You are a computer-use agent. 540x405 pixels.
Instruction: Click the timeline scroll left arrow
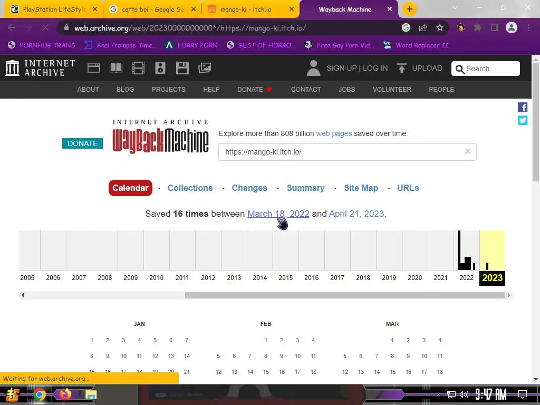pyautogui.click(x=22, y=295)
